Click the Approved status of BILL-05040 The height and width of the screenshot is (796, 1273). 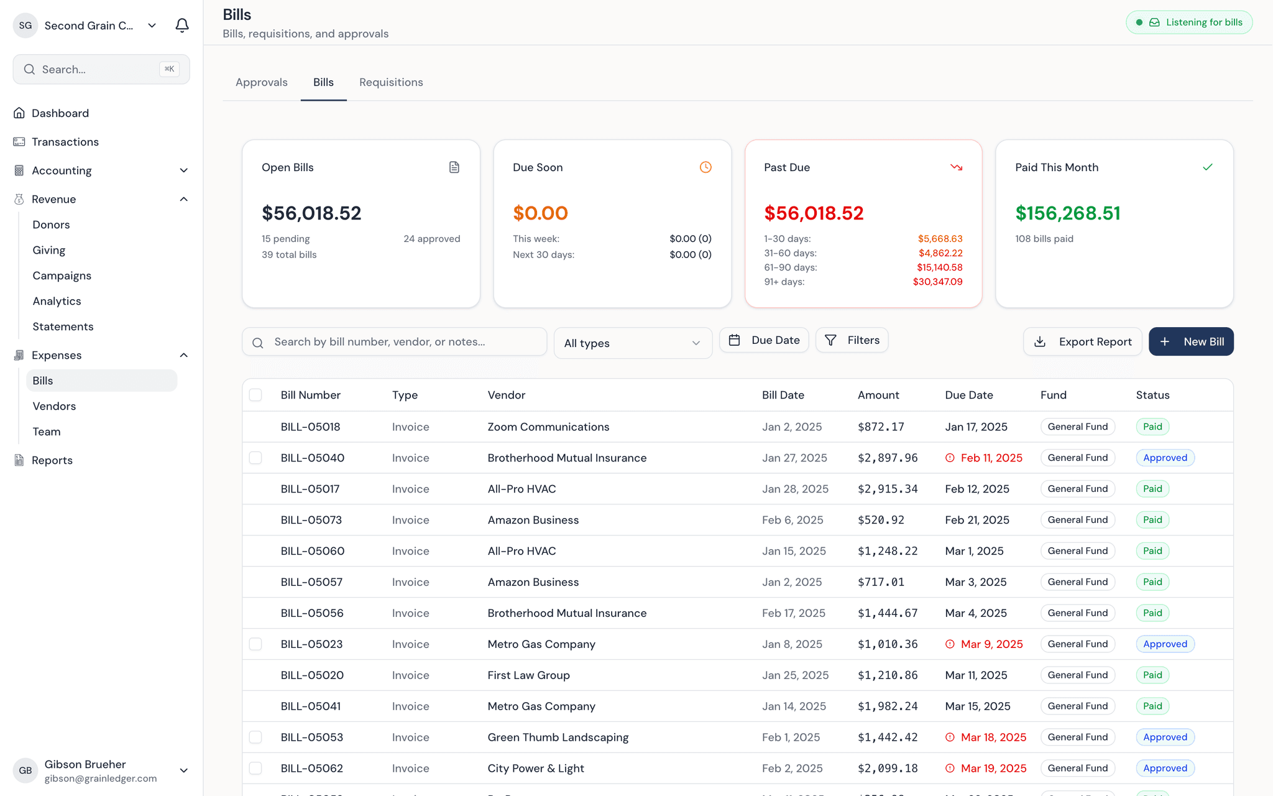tap(1165, 458)
